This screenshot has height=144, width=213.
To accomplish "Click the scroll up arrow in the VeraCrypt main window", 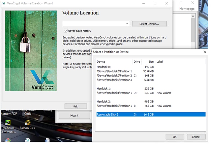I will tap(193, 16).
